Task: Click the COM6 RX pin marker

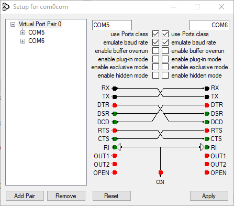Action: click(x=207, y=89)
